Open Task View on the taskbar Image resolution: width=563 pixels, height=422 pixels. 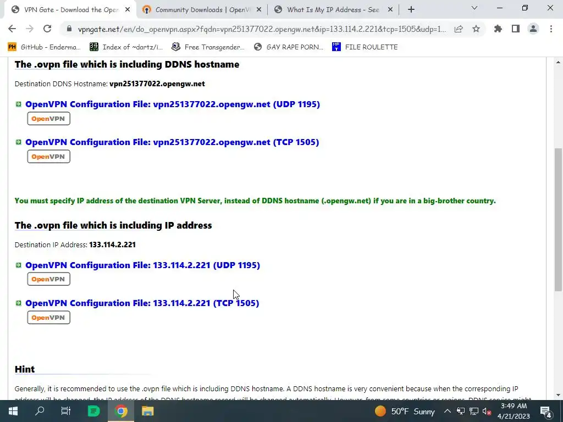[66, 411]
